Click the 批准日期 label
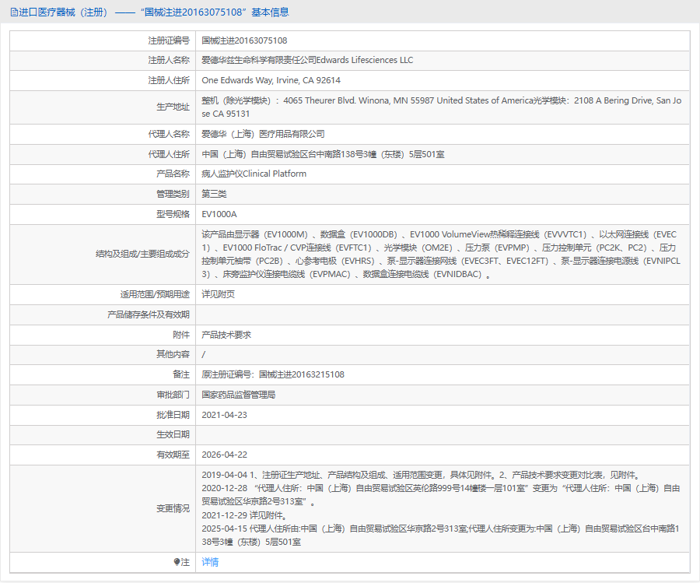This screenshot has height=583, width=700. 173,415
